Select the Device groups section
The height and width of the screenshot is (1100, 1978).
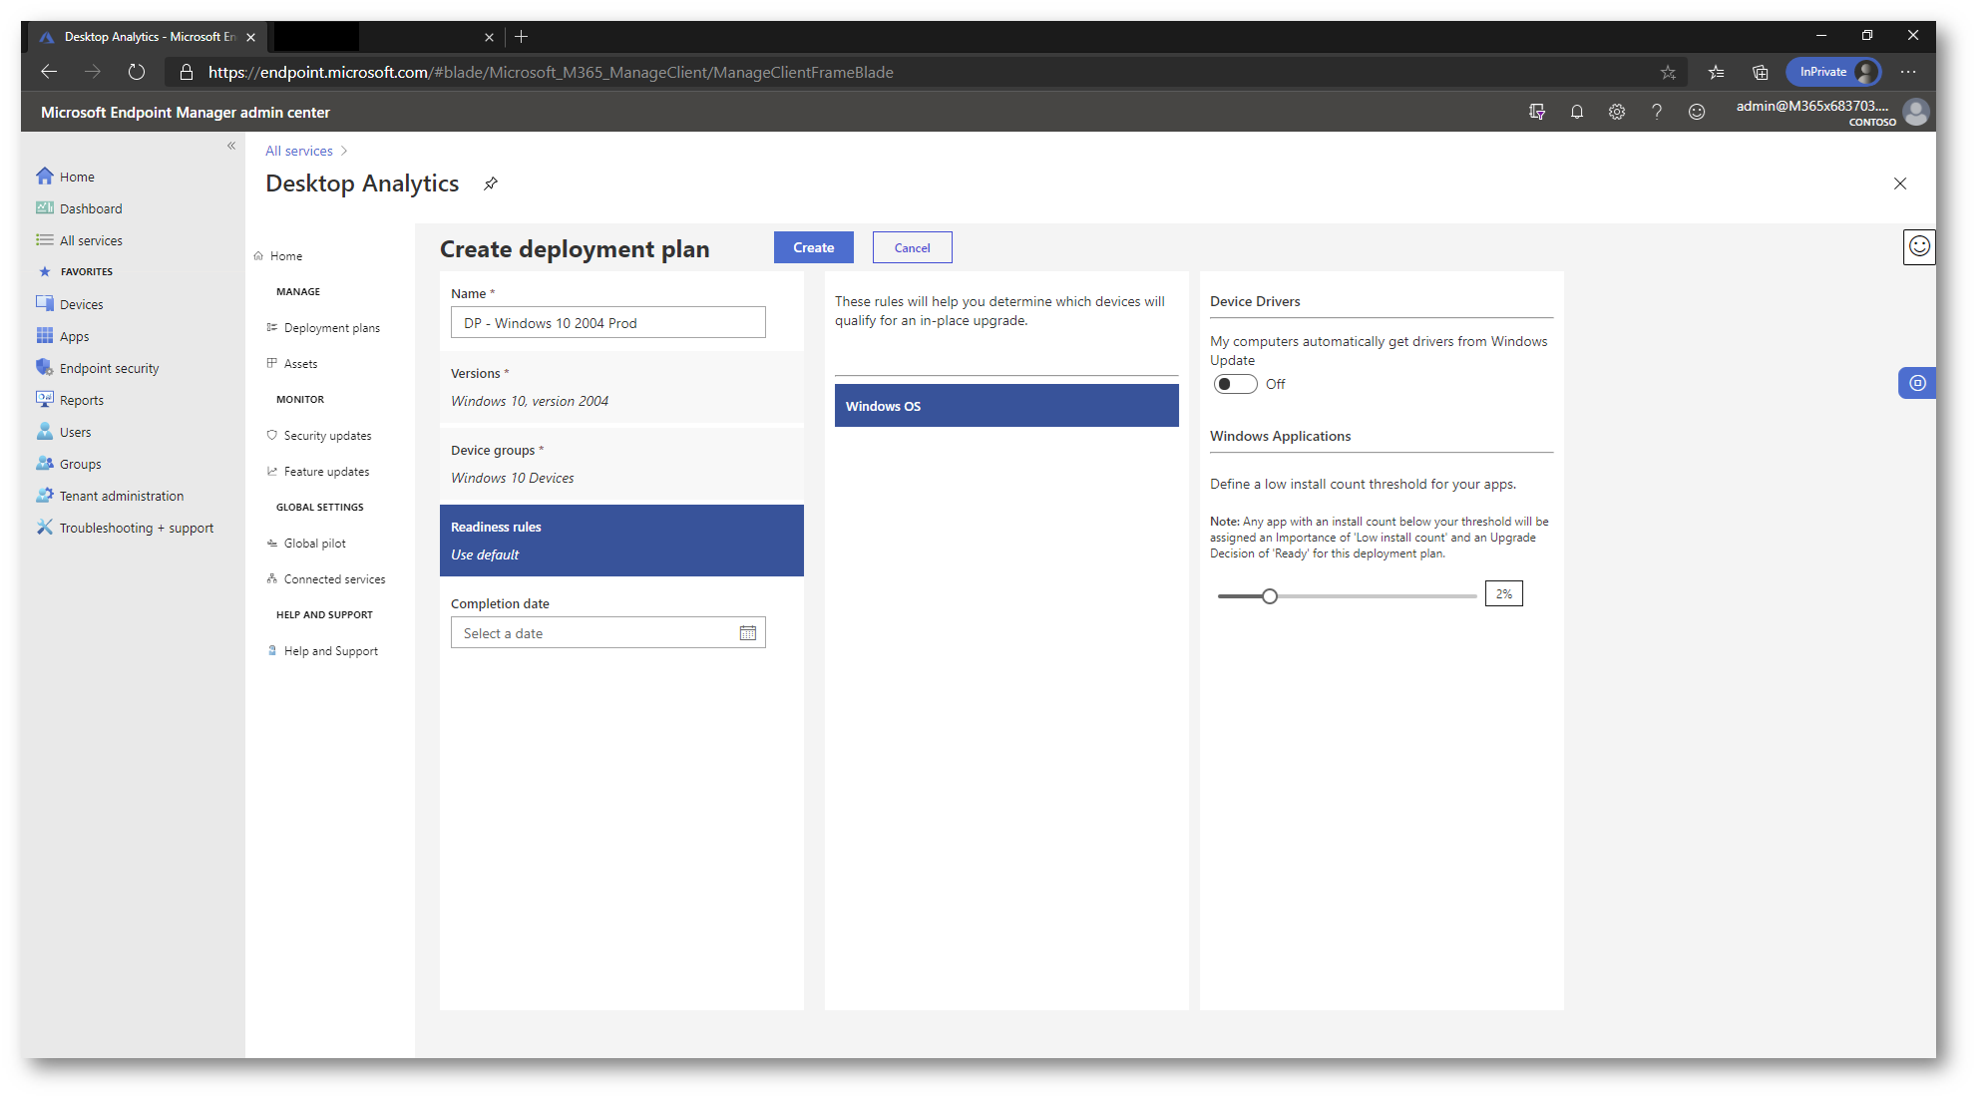pos(621,464)
